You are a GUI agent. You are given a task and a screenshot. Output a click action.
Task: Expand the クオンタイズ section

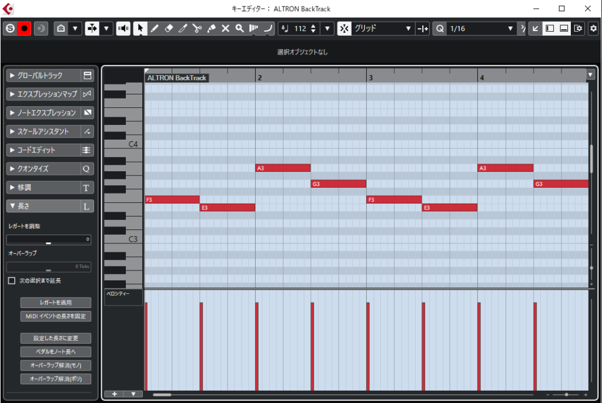(x=42, y=169)
